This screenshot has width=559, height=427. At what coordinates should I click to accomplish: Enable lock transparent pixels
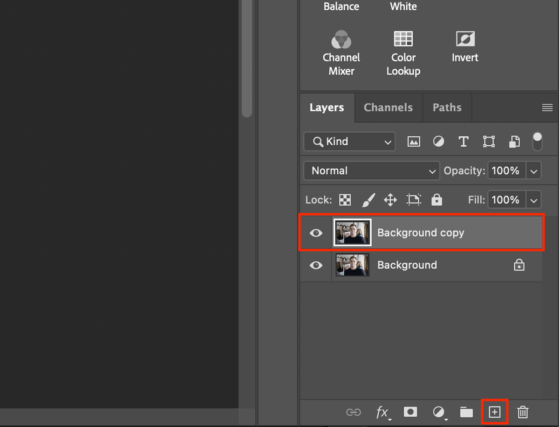(x=344, y=199)
